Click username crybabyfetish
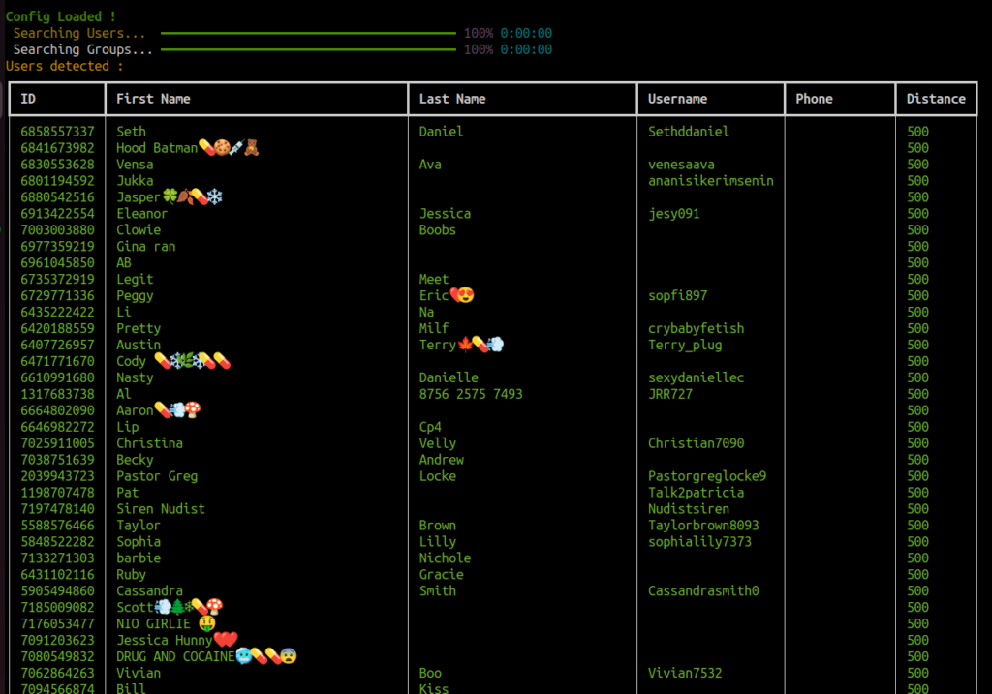Screen dimensions: 992x694 [x=696, y=329]
